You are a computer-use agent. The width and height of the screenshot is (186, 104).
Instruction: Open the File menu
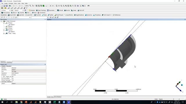pos(2,3)
